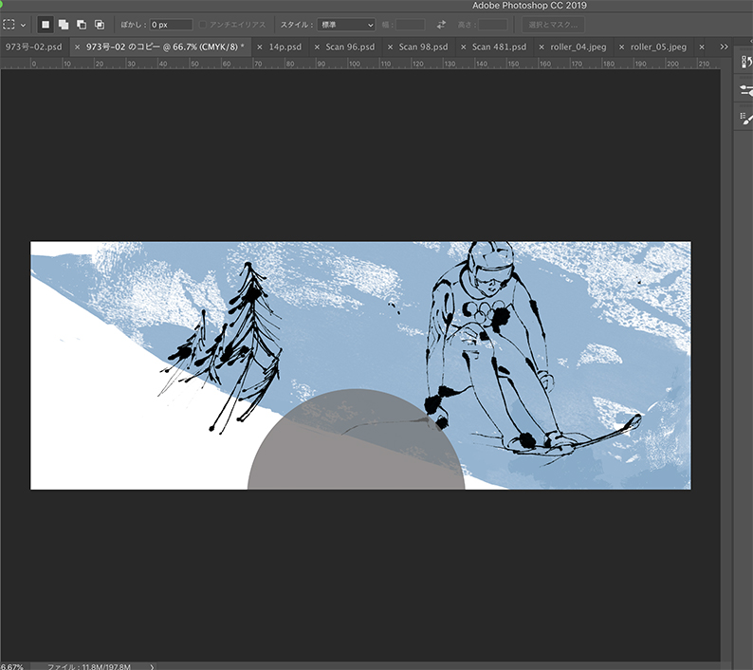Close the 14p.psd document tab
753x670 pixels.
pyautogui.click(x=260, y=47)
